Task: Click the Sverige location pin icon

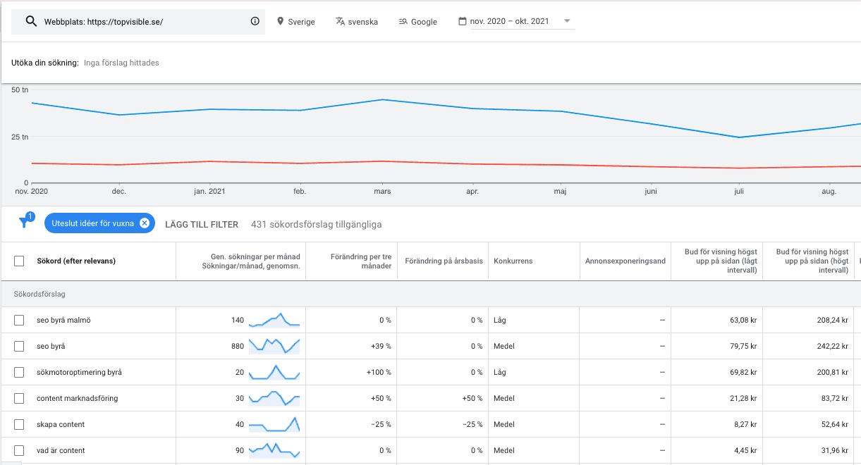Action: click(280, 21)
